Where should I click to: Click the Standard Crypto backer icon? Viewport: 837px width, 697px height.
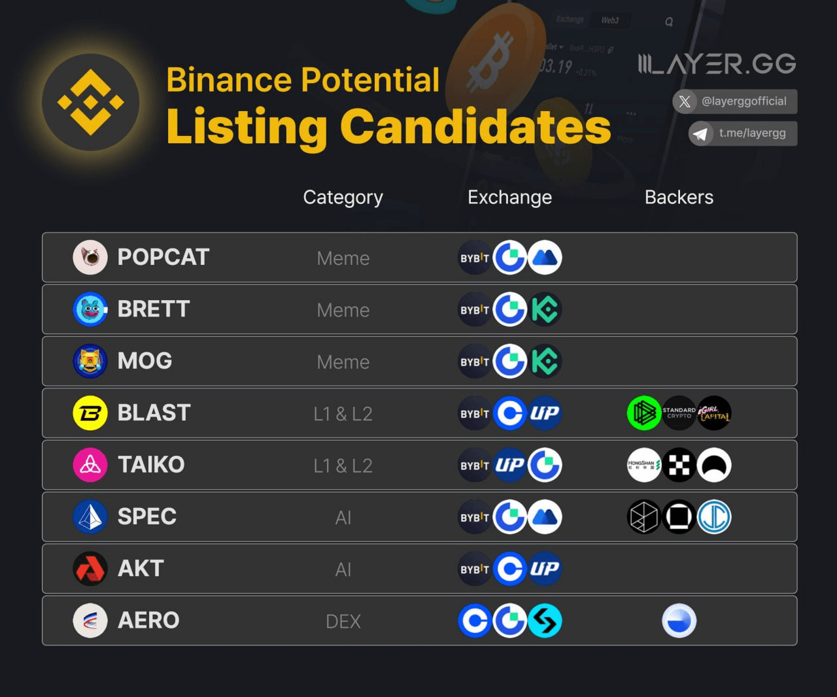pyautogui.click(x=679, y=413)
